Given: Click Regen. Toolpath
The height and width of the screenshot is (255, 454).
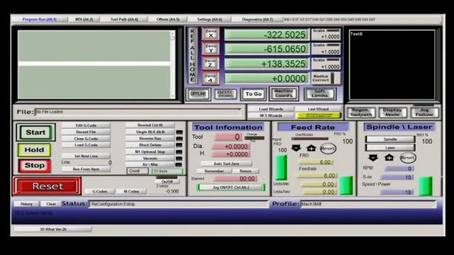Looking at the screenshot, I should click(x=361, y=112).
